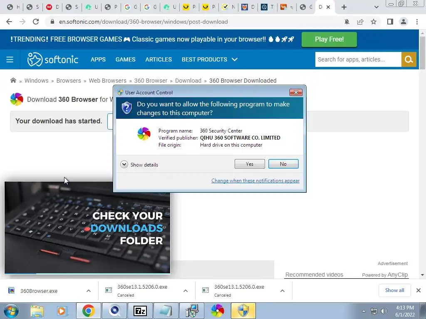The image size is (426, 319).
Task: Open the 360 Browser breadcrumb link
Action: [151, 81]
